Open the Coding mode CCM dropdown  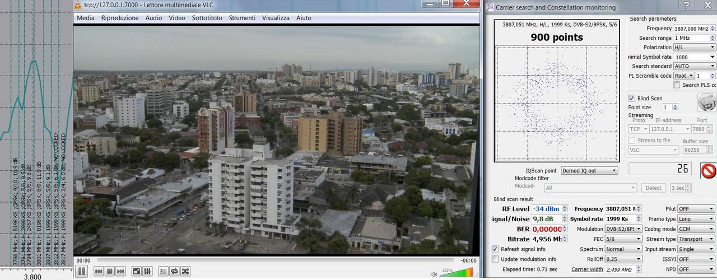click(696, 229)
